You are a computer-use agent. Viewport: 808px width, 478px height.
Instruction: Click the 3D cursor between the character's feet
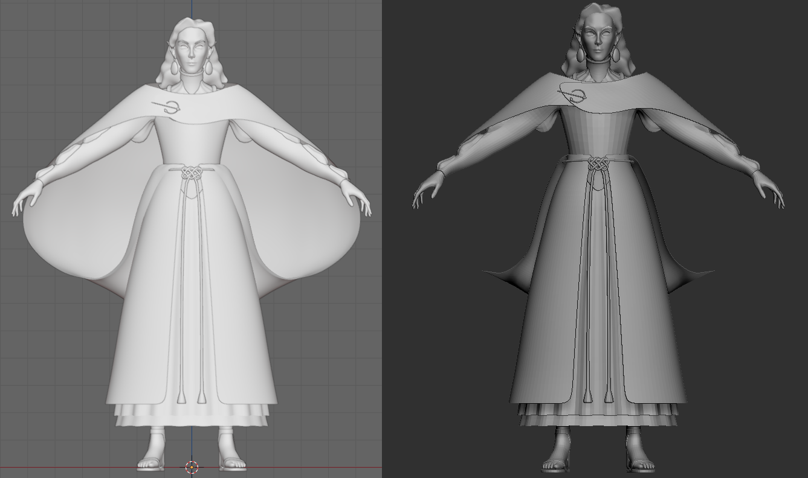point(192,467)
